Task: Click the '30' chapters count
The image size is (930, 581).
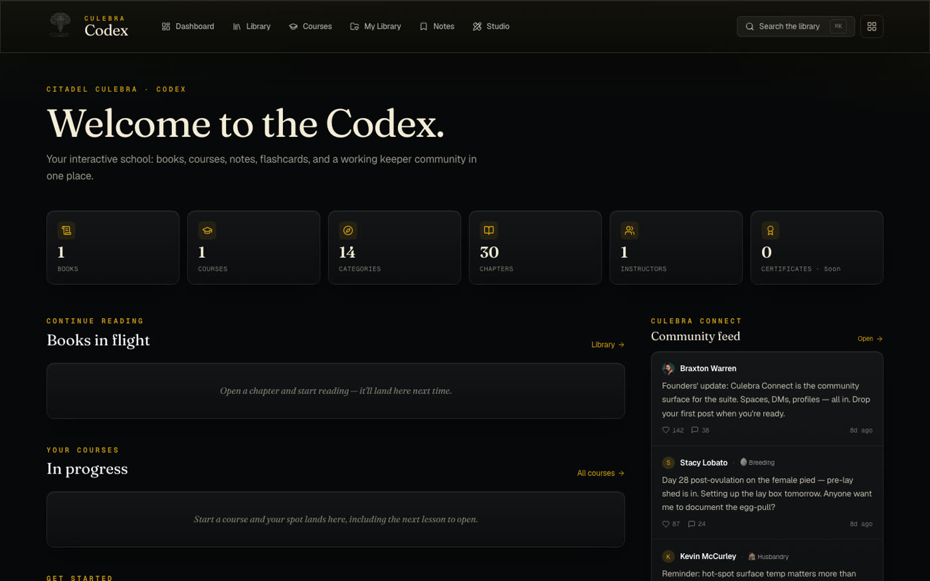Action: (490, 252)
